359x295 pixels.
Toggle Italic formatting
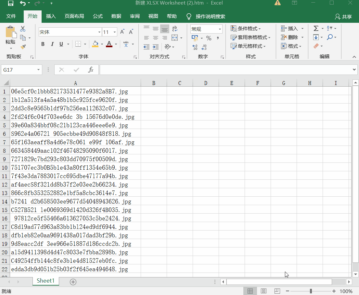click(52, 44)
